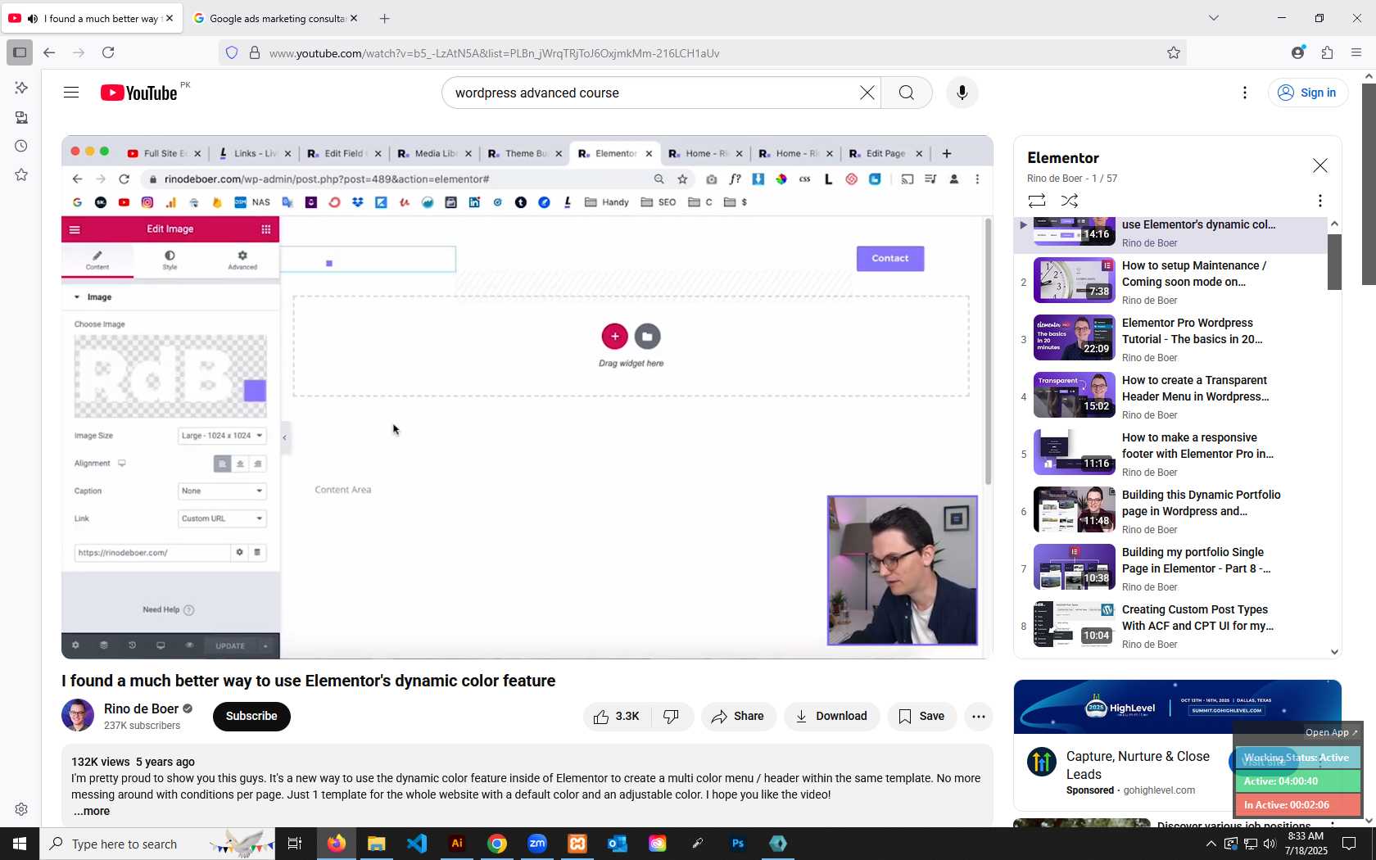This screenshot has height=860, width=1376.
Task: Toggle the Firefox sidebar button
Action: (20, 52)
